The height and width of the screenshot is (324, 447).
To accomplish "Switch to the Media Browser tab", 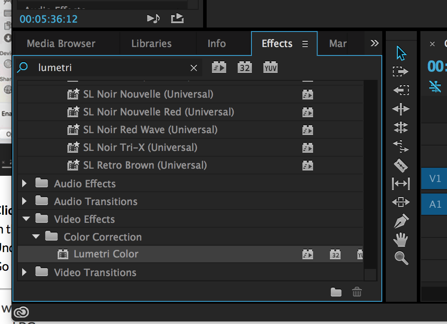I will (x=61, y=43).
